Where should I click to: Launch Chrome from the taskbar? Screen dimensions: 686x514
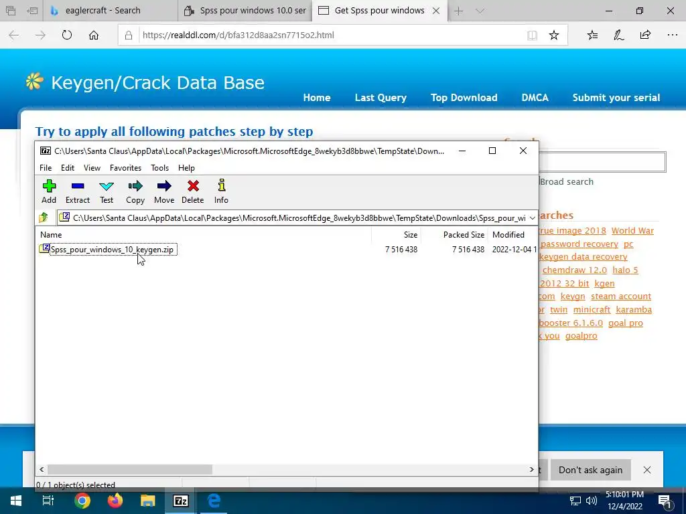82,501
